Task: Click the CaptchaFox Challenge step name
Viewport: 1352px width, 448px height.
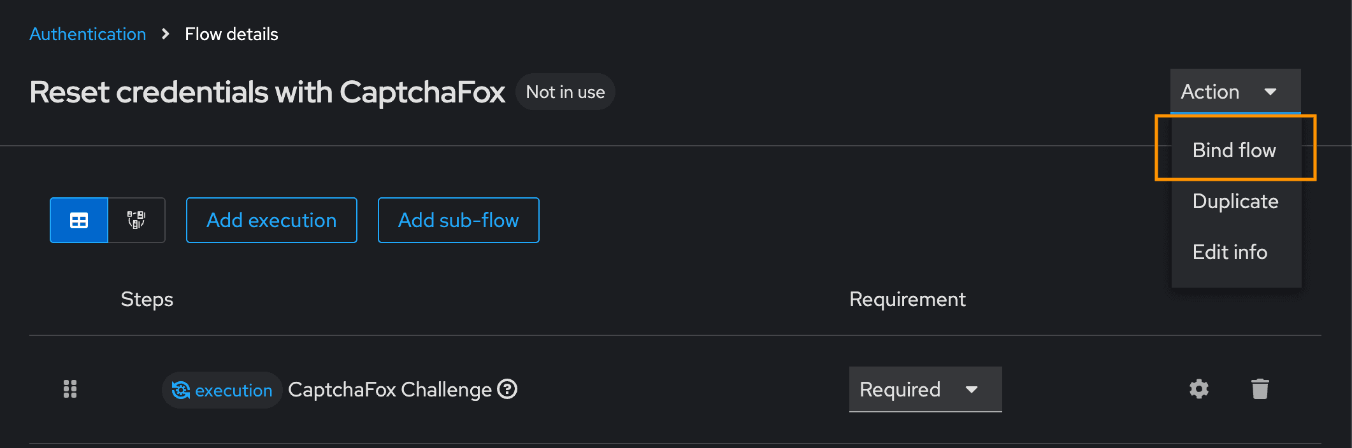Action: click(390, 389)
